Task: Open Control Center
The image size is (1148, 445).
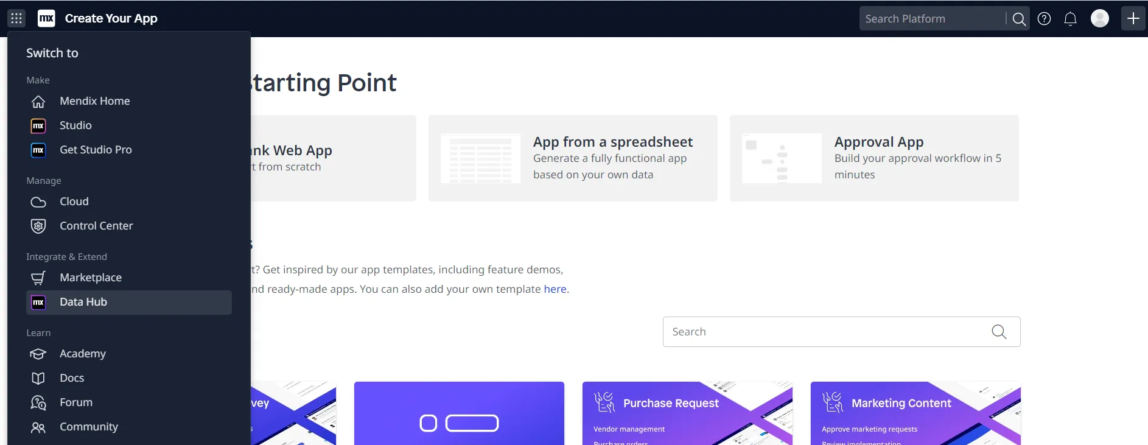Action: pyautogui.click(x=96, y=226)
